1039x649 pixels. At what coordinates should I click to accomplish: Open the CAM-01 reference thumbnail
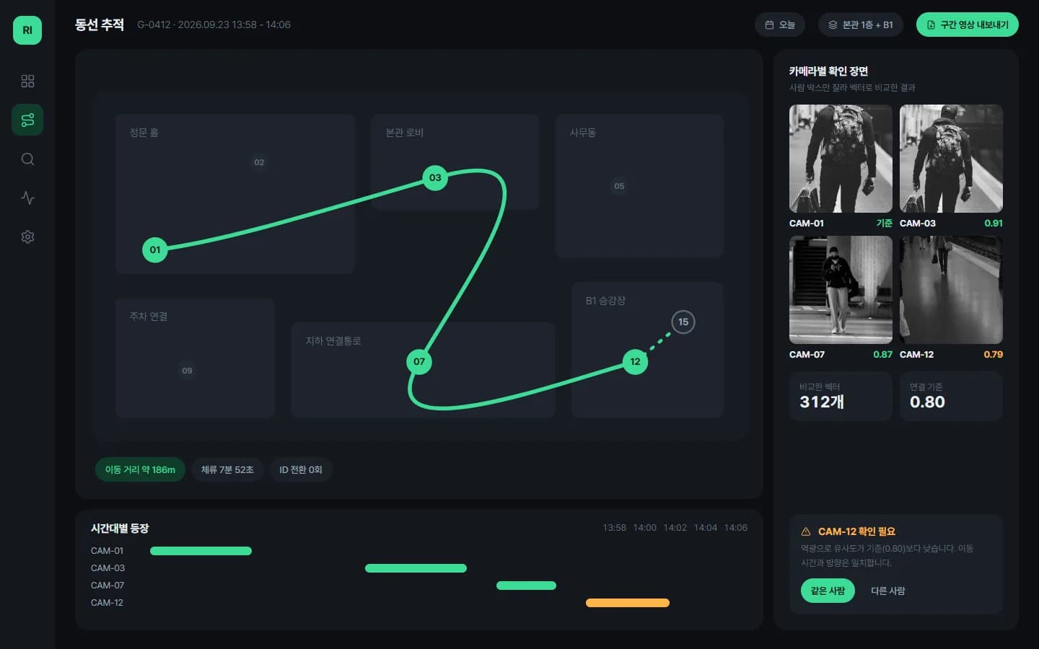pos(841,159)
